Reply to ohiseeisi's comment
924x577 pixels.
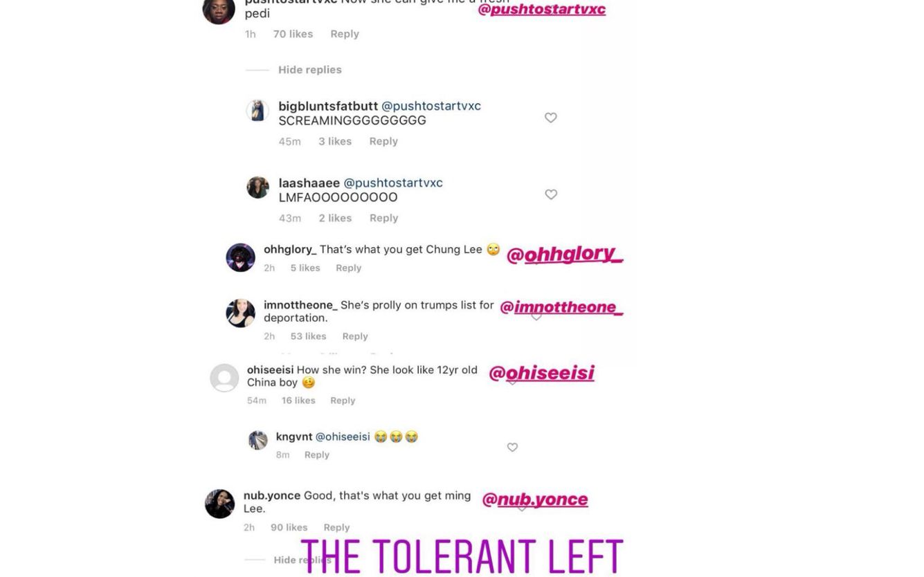(343, 401)
